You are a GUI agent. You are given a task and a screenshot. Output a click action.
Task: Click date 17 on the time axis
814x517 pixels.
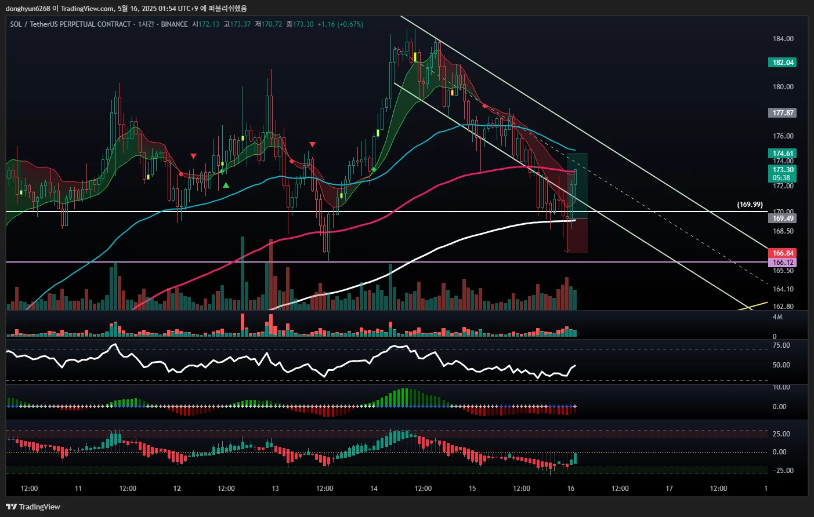coord(670,489)
